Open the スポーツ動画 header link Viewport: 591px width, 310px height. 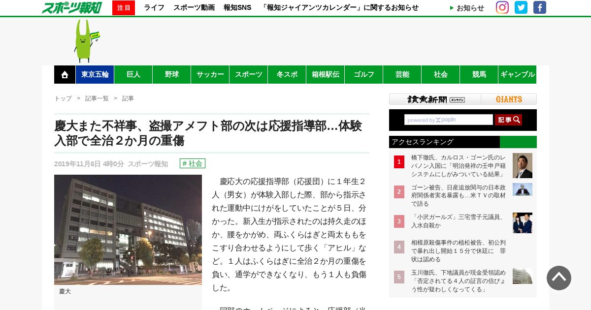tap(194, 8)
